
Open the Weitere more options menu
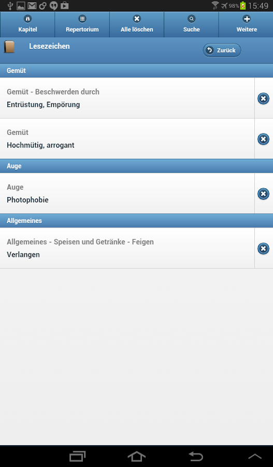point(246,24)
